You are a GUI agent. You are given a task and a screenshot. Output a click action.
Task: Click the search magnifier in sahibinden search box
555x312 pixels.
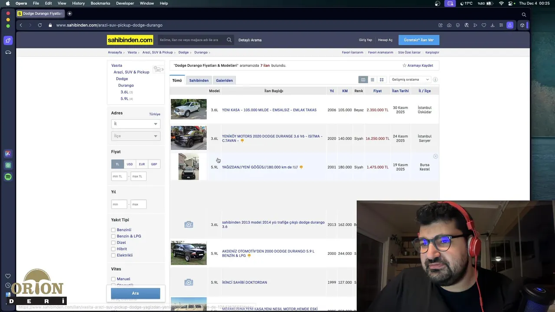coord(229,40)
